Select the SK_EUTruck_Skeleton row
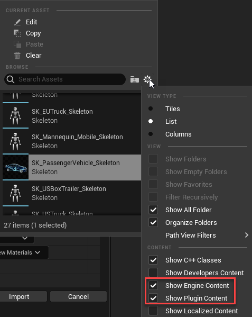 coord(72,116)
